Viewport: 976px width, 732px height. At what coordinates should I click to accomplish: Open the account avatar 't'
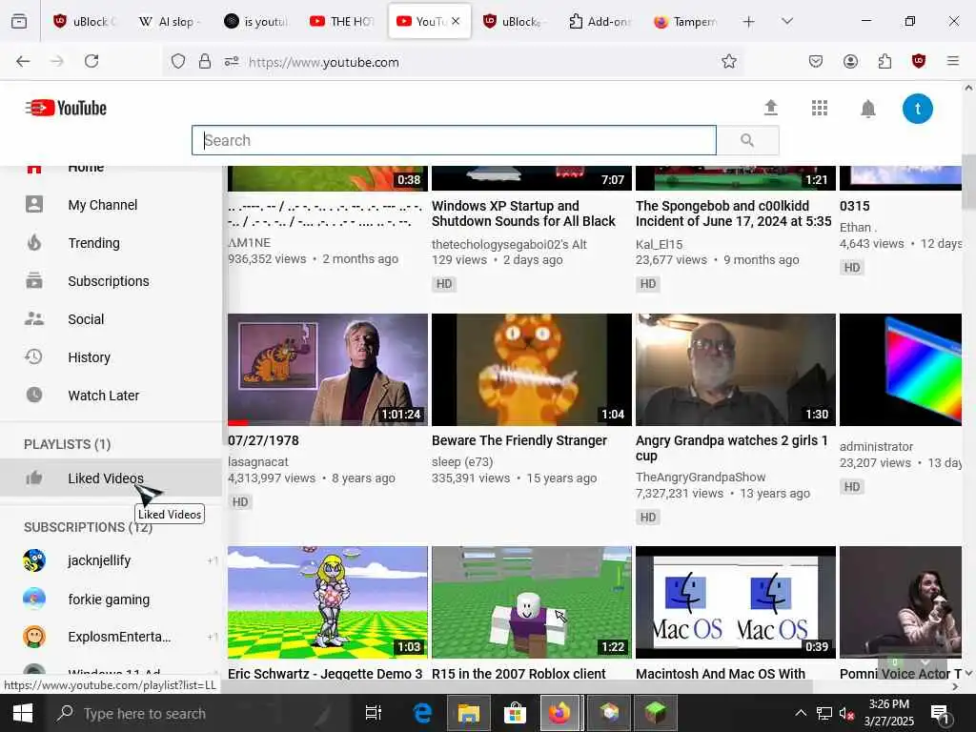coord(918,109)
